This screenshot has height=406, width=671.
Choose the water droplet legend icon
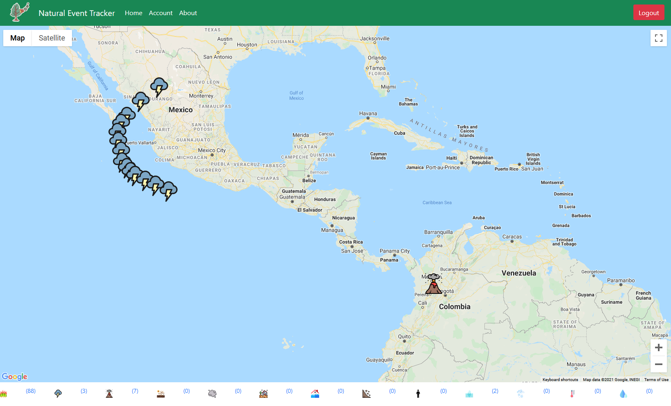tap(623, 394)
